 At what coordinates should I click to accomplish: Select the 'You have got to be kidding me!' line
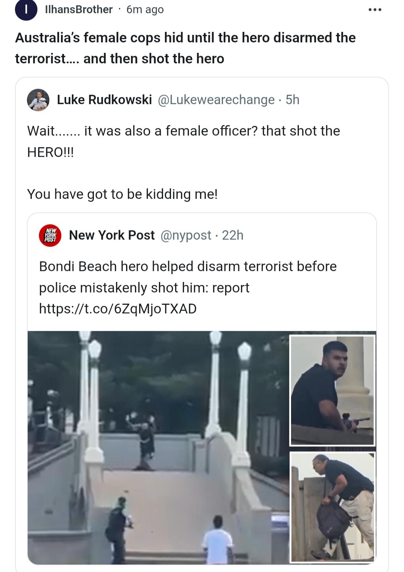tap(122, 194)
